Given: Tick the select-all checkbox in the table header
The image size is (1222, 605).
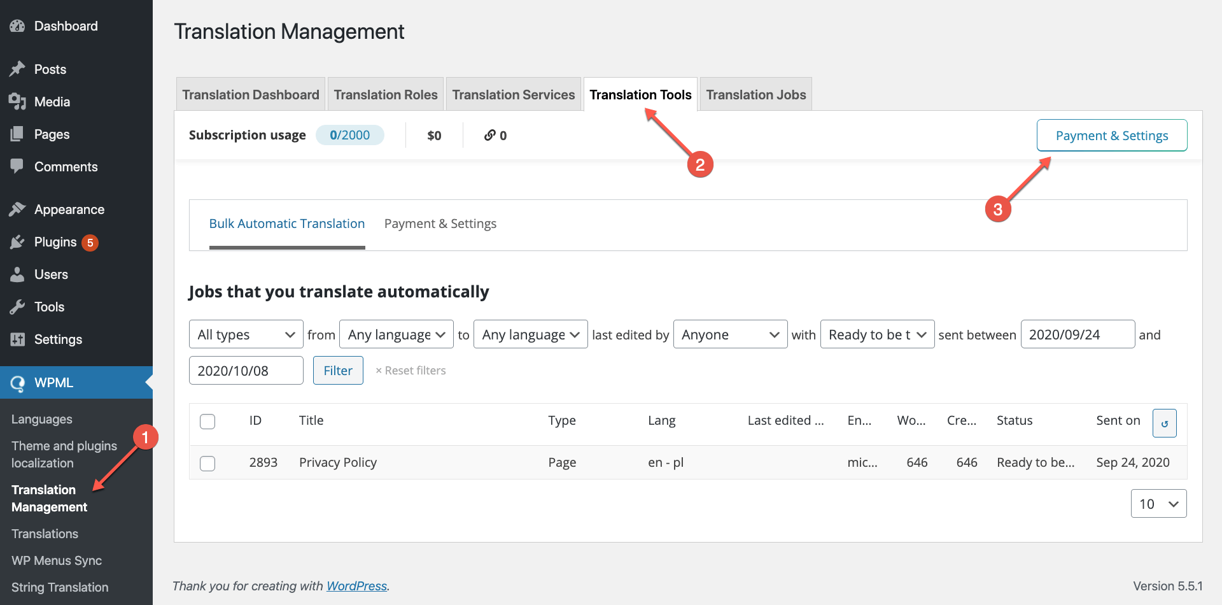Looking at the screenshot, I should click(x=207, y=422).
